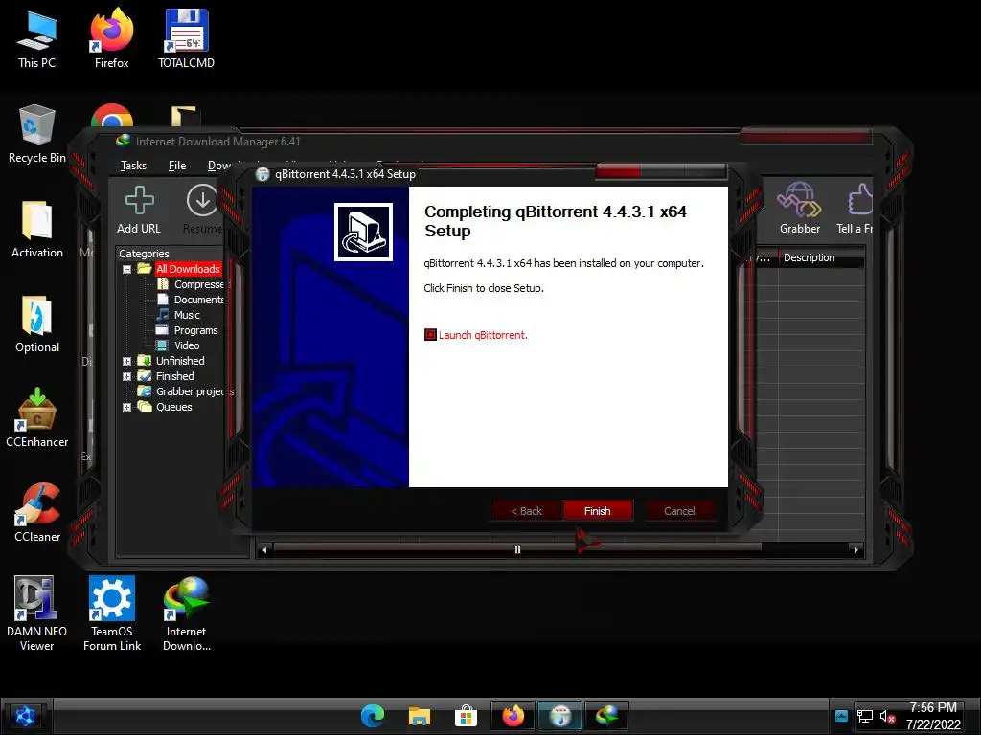Click horizontal scrollbar right arrow in IDM
The image size is (981, 735).
pos(856,550)
